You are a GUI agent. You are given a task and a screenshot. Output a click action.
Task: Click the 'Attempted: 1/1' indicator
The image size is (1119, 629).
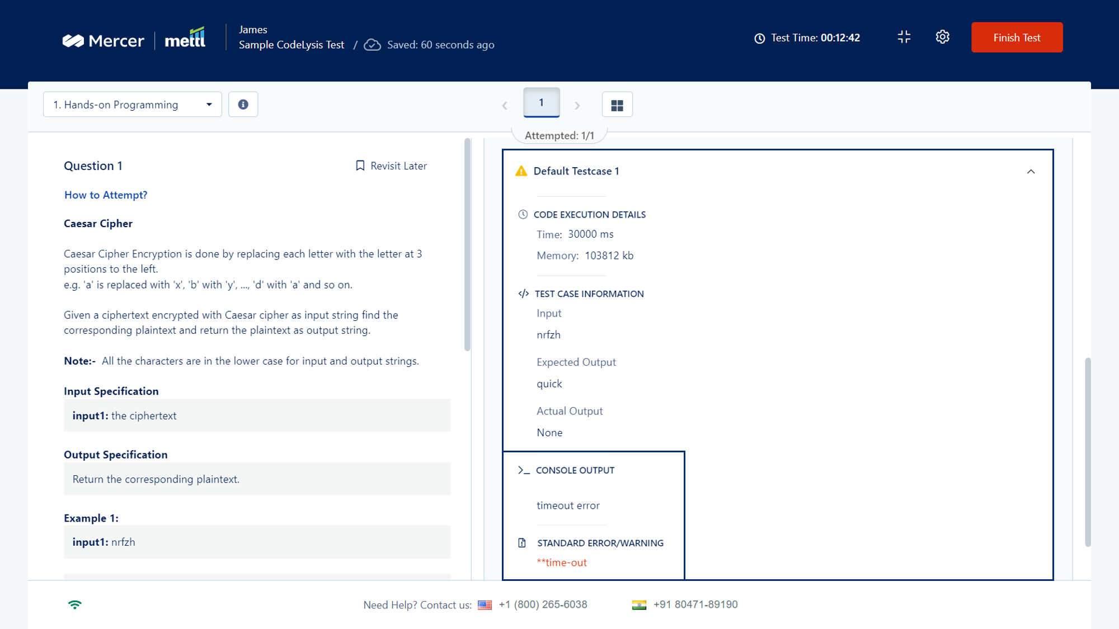coord(559,135)
